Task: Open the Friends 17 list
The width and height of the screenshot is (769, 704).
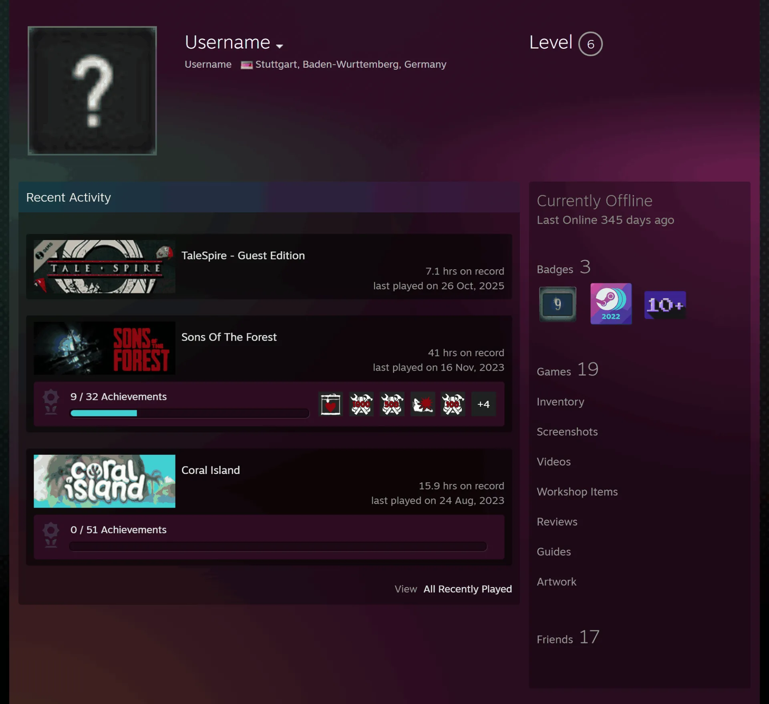Action: point(568,637)
